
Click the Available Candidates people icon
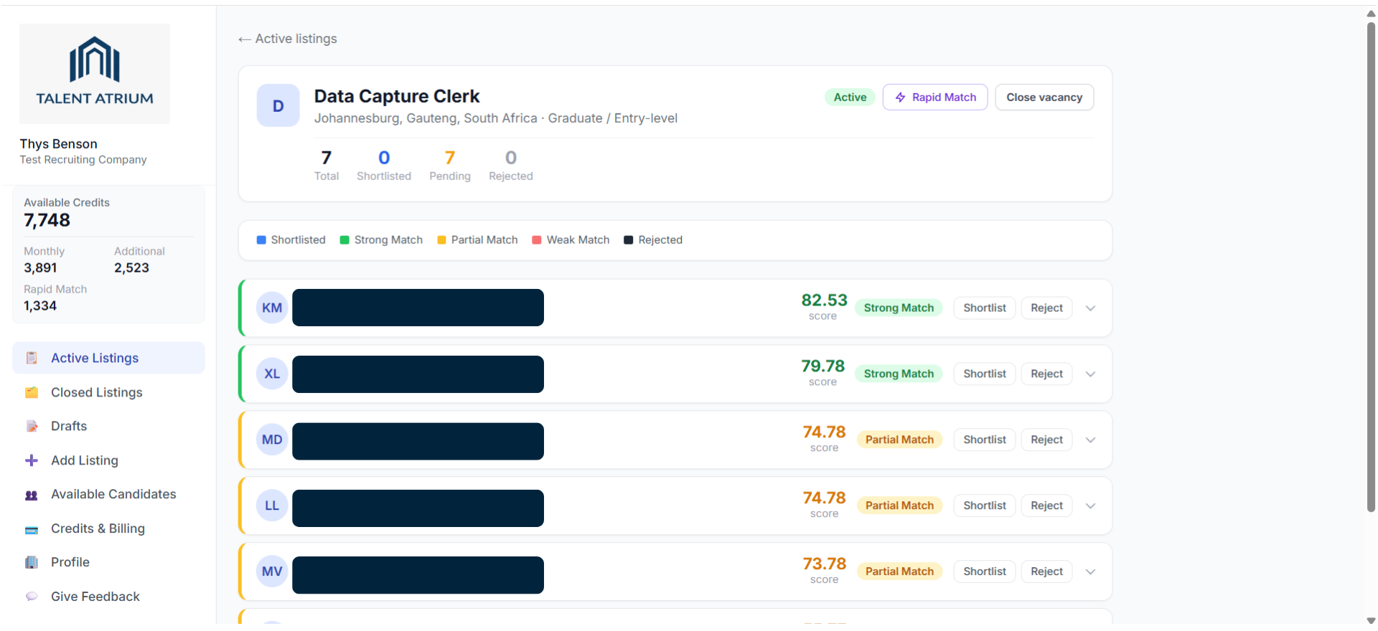[x=32, y=495]
